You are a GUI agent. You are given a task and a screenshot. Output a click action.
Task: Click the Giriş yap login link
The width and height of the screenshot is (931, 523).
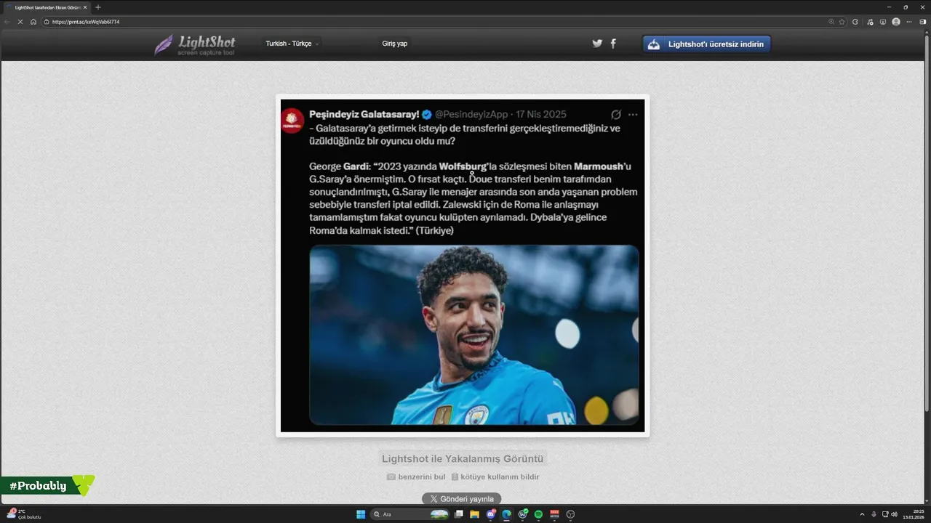(395, 44)
